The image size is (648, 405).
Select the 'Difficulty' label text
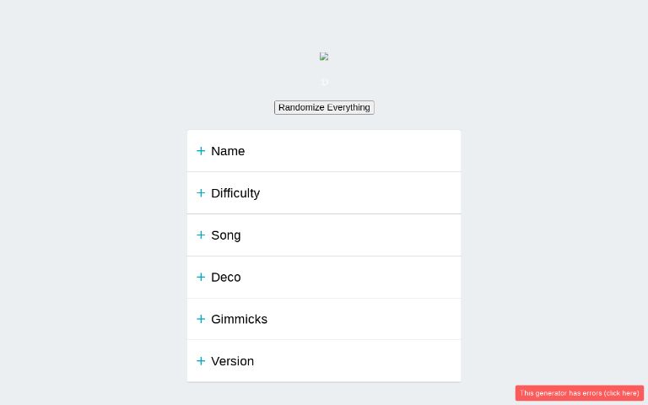[x=235, y=193]
